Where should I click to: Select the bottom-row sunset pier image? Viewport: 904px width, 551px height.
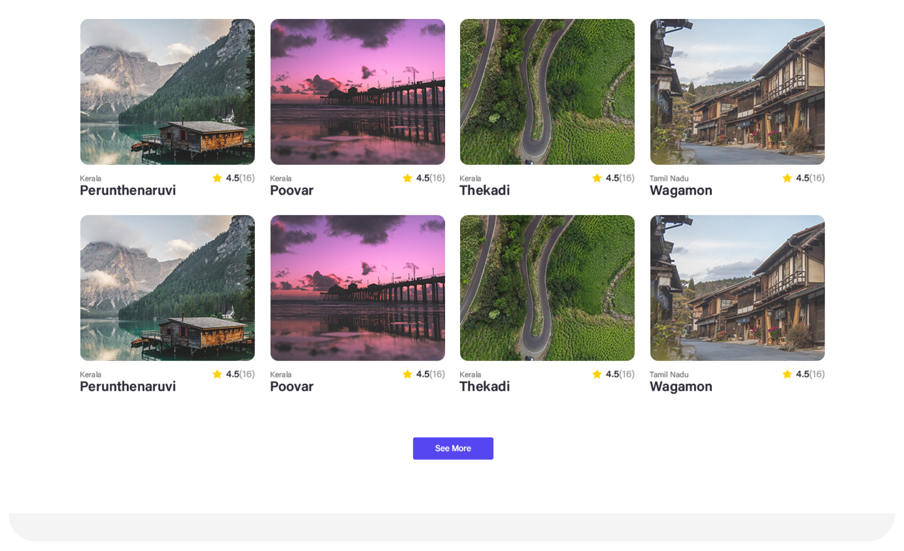tap(357, 288)
